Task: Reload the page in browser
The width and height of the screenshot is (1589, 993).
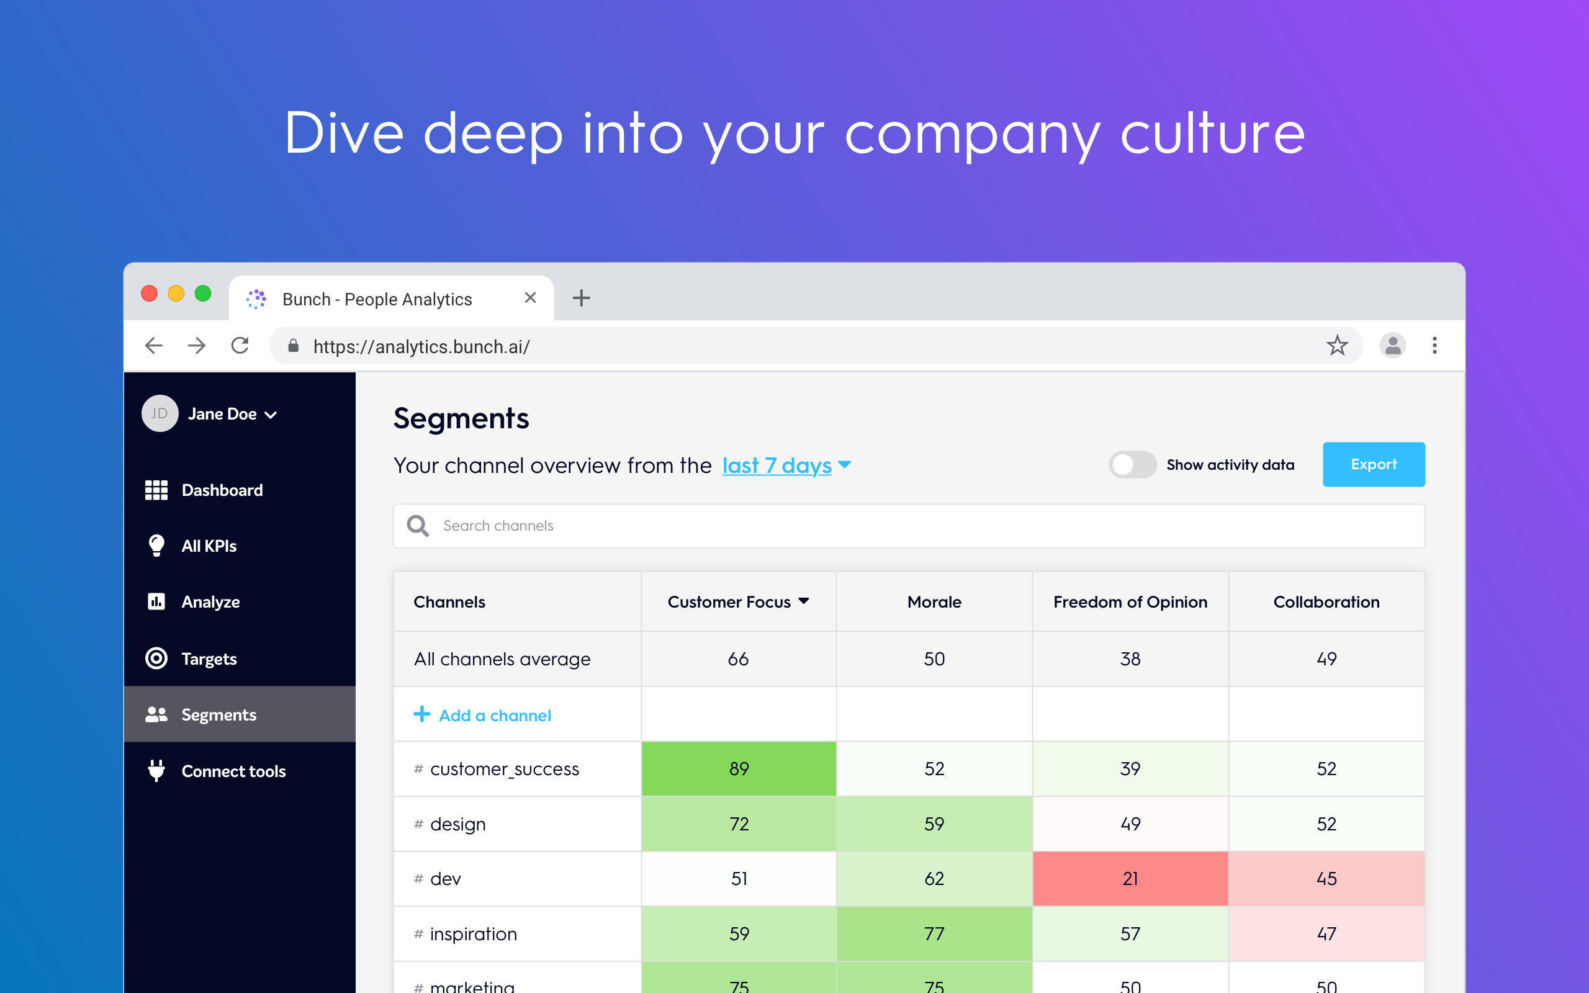Action: click(x=240, y=346)
